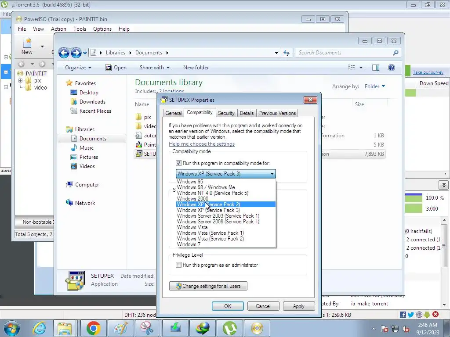Click the 100.0 % progress bar in uTorrent

click(x=414, y=198)
